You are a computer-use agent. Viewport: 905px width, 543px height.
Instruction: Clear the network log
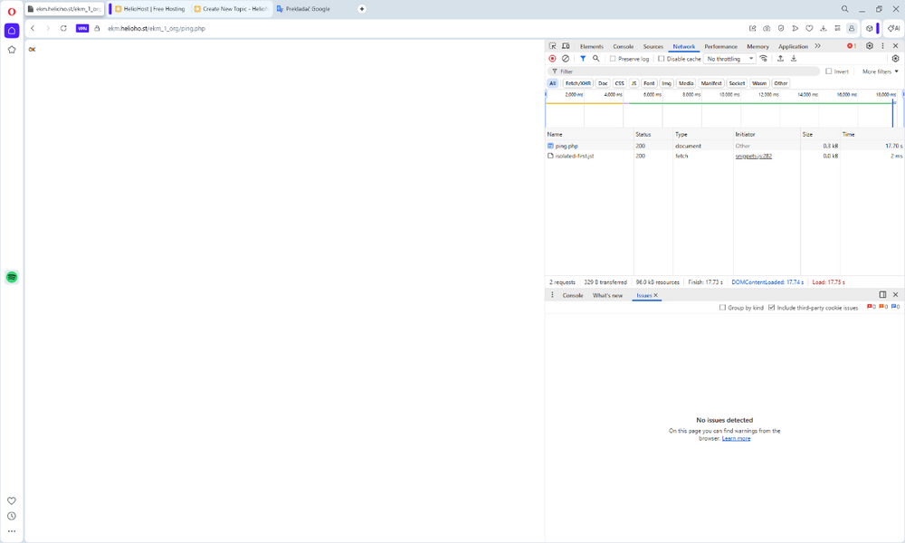566,59
